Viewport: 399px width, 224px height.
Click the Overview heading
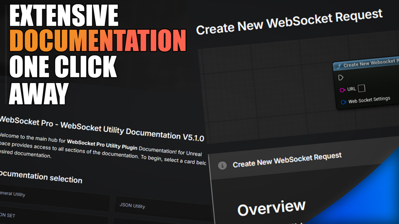(x=271, y=208)
